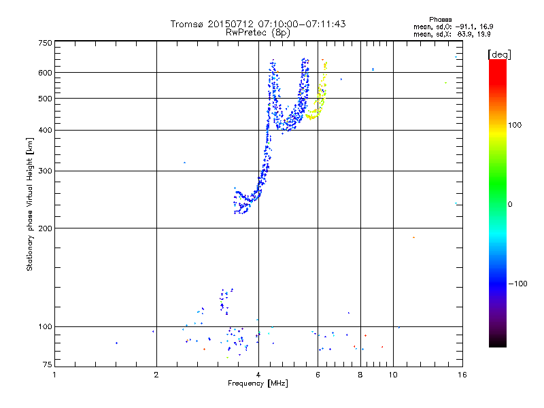Click the y-axis tick label '100'

[45, 326]
